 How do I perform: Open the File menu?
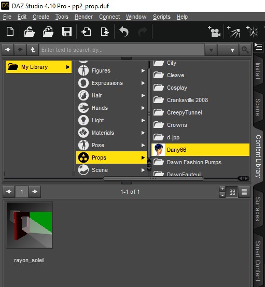[7, 17]
